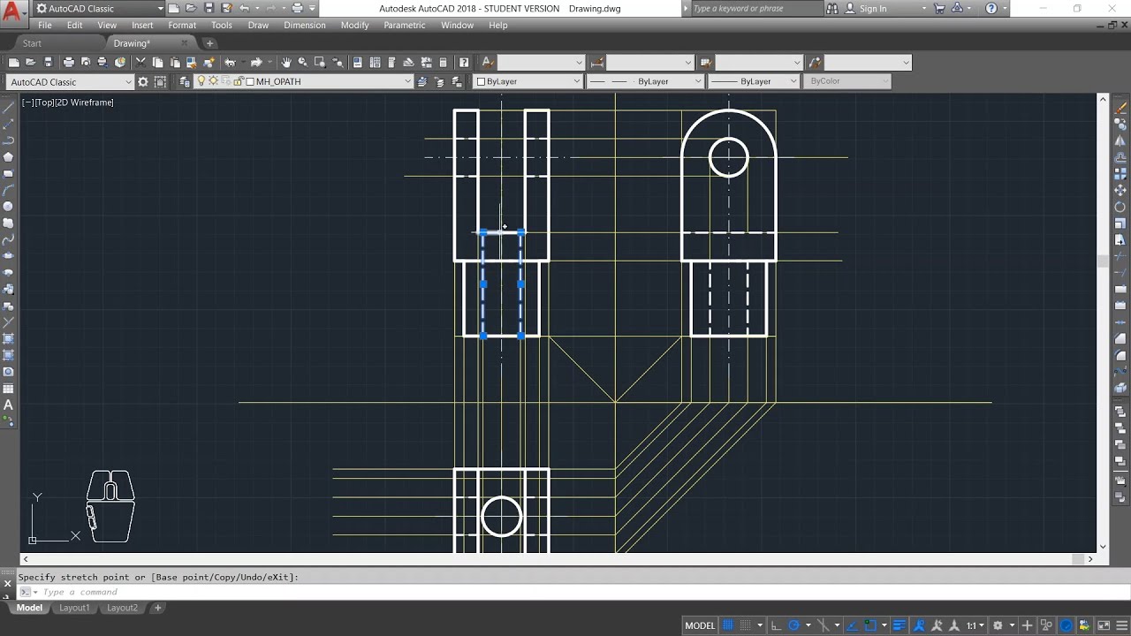Toggle Clean Screen in status bar

tap(1103, 625)
